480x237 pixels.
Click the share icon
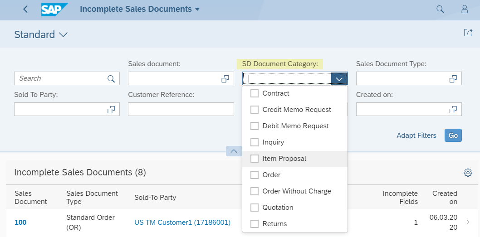coord(468,33)
